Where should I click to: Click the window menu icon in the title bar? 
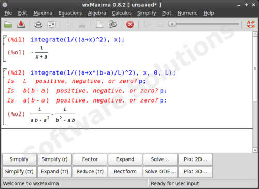(x=5, y=5)
